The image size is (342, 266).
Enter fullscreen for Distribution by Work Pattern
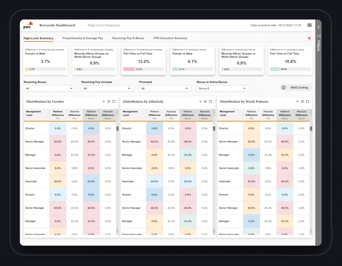pos(307,101)
